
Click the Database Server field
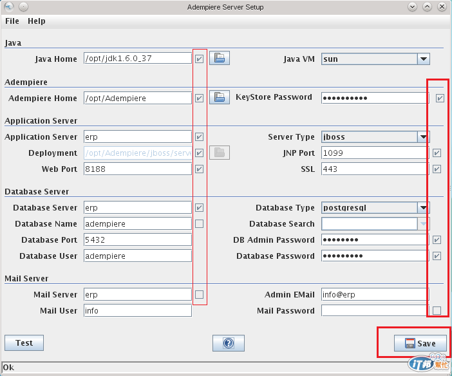pos(138,207)
